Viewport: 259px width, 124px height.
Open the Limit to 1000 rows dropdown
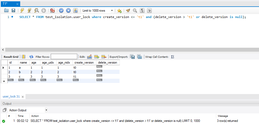click(97, 11)
